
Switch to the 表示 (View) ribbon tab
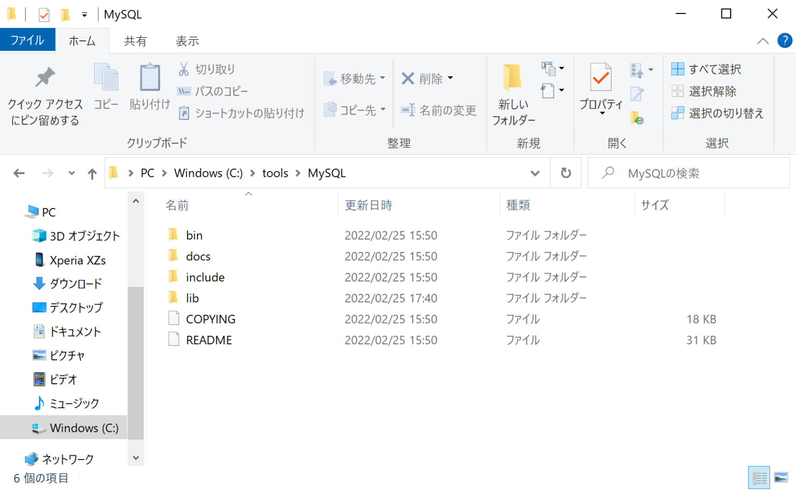(187, 40)
